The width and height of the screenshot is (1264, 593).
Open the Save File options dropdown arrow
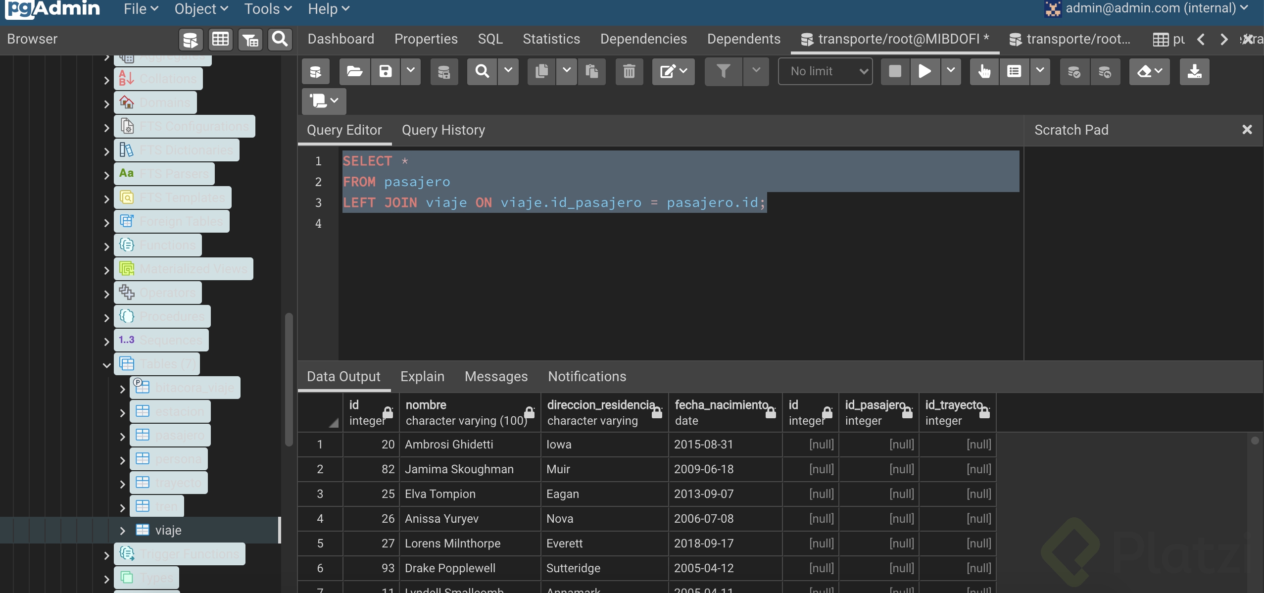[410, 72]
